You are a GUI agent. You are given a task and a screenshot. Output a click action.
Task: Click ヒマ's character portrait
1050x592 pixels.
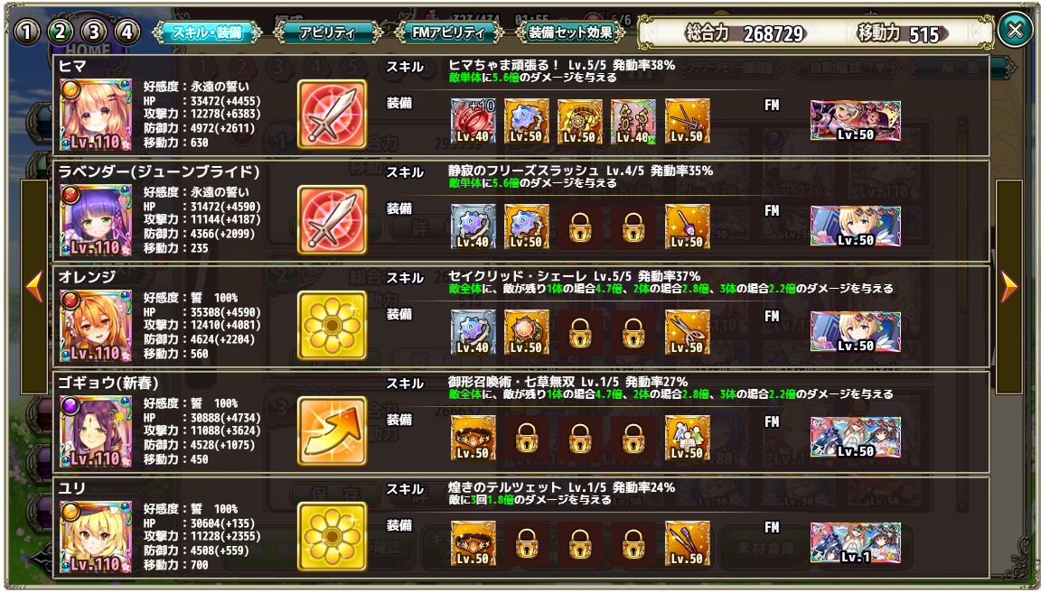pos(96,115)
